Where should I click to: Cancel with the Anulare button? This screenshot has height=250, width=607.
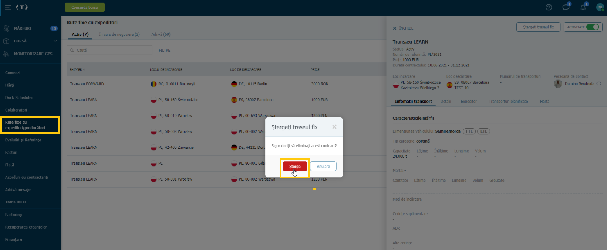coord(323,166)
